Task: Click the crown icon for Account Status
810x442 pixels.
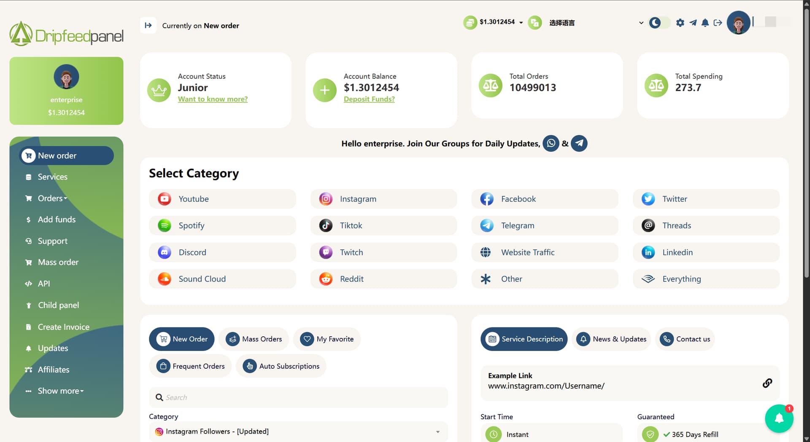Action: (159, 90)
